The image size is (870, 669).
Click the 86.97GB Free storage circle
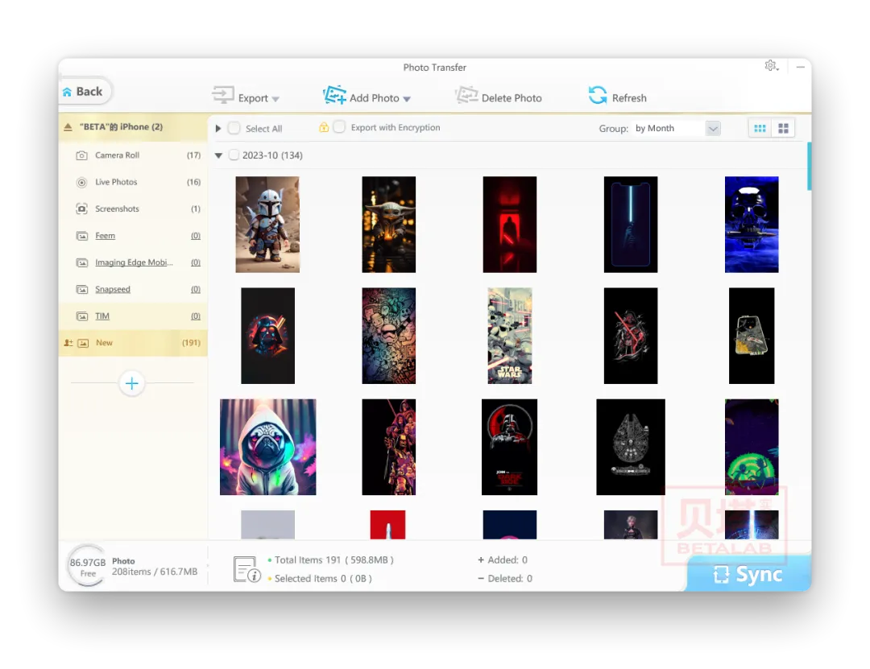click(87, 567)
